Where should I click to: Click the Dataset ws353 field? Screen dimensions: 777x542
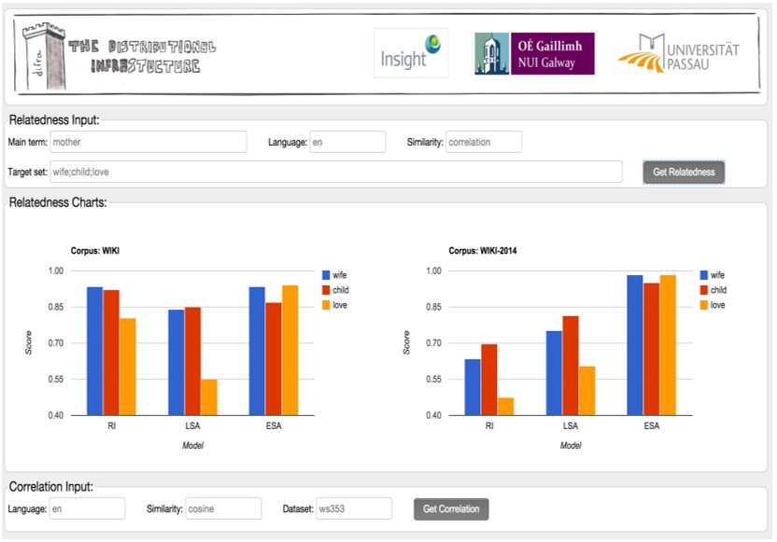point(354,508)
